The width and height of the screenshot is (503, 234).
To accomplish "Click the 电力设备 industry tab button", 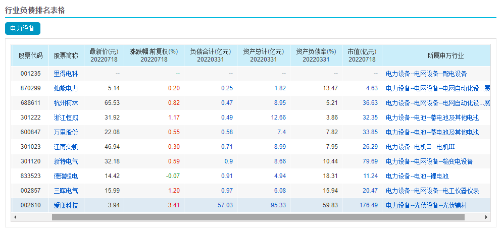I will point(22,29).
